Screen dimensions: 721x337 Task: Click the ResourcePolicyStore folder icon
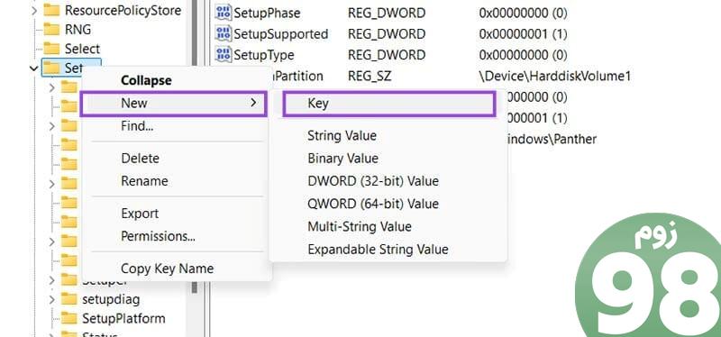click(x=51, y=10)
